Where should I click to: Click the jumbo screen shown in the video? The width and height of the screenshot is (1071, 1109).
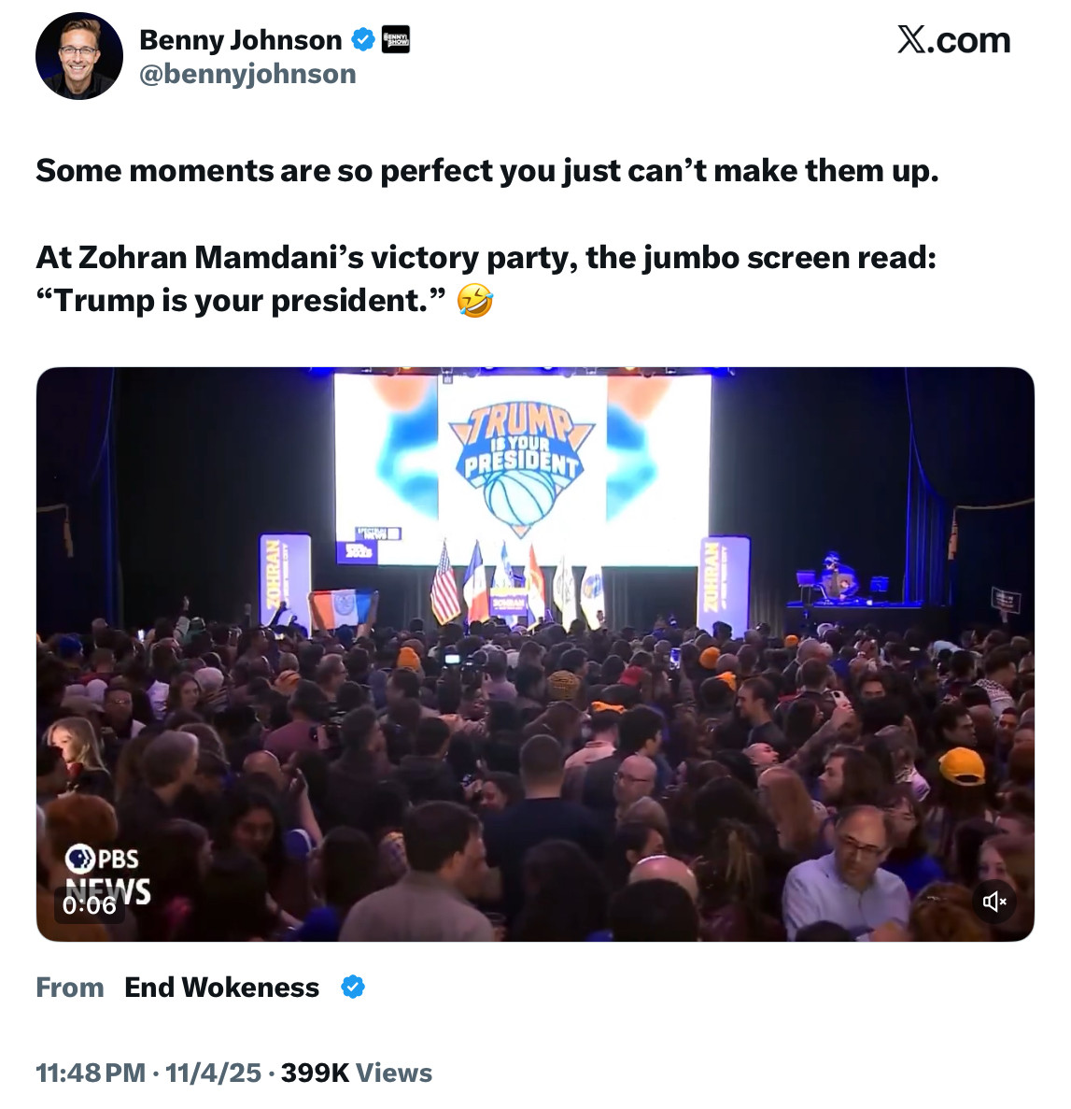pyautogui.click(x=523, y=467)
